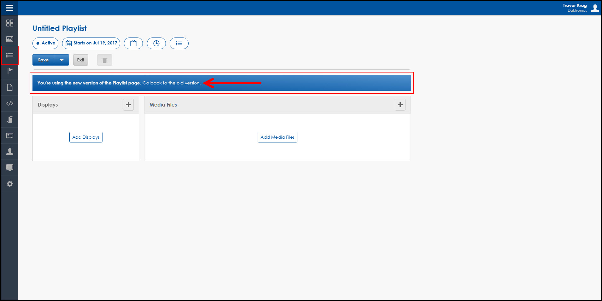Expand Media Files panel with plus button
Image resolution: width=602 pixels, height=301 pixels.
tap(400, 105)
